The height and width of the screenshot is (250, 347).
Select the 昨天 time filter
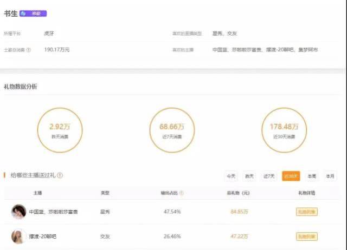[x=249, y=176]
